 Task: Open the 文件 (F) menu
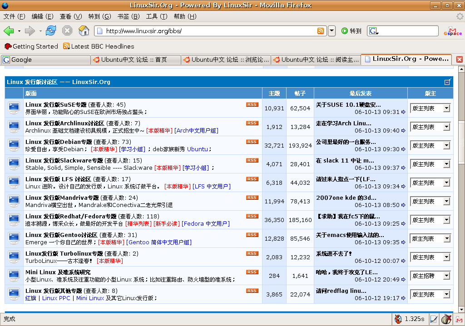pyautogui.click(x=14, y=17)
